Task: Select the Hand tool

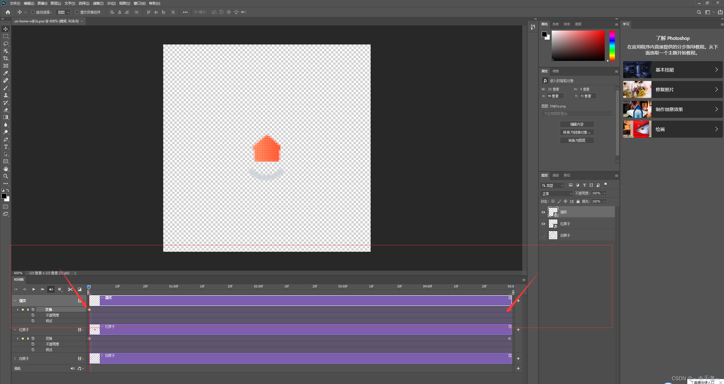Action: [6, 169]
